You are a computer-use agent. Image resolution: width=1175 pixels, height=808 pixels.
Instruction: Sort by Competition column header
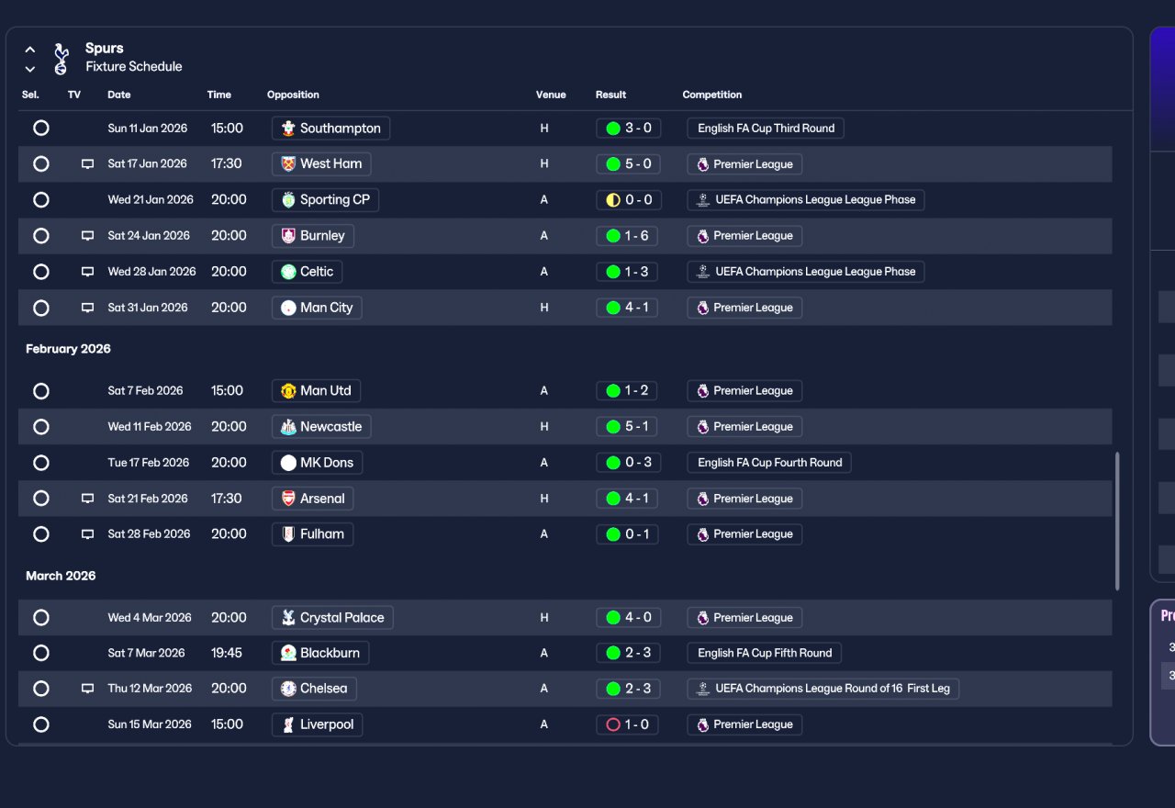coord(712,95)
